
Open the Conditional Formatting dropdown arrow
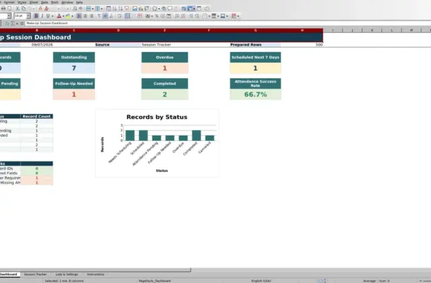click(238, 16)
